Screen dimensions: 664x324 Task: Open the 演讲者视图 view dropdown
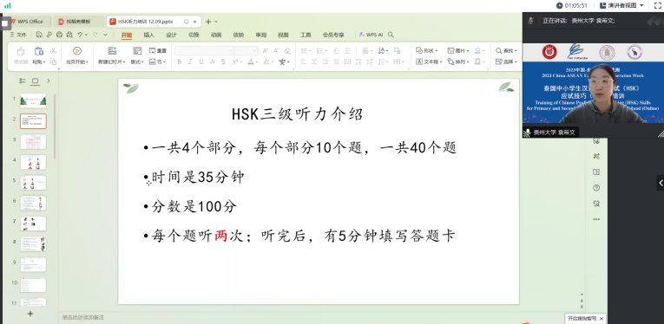621,5
